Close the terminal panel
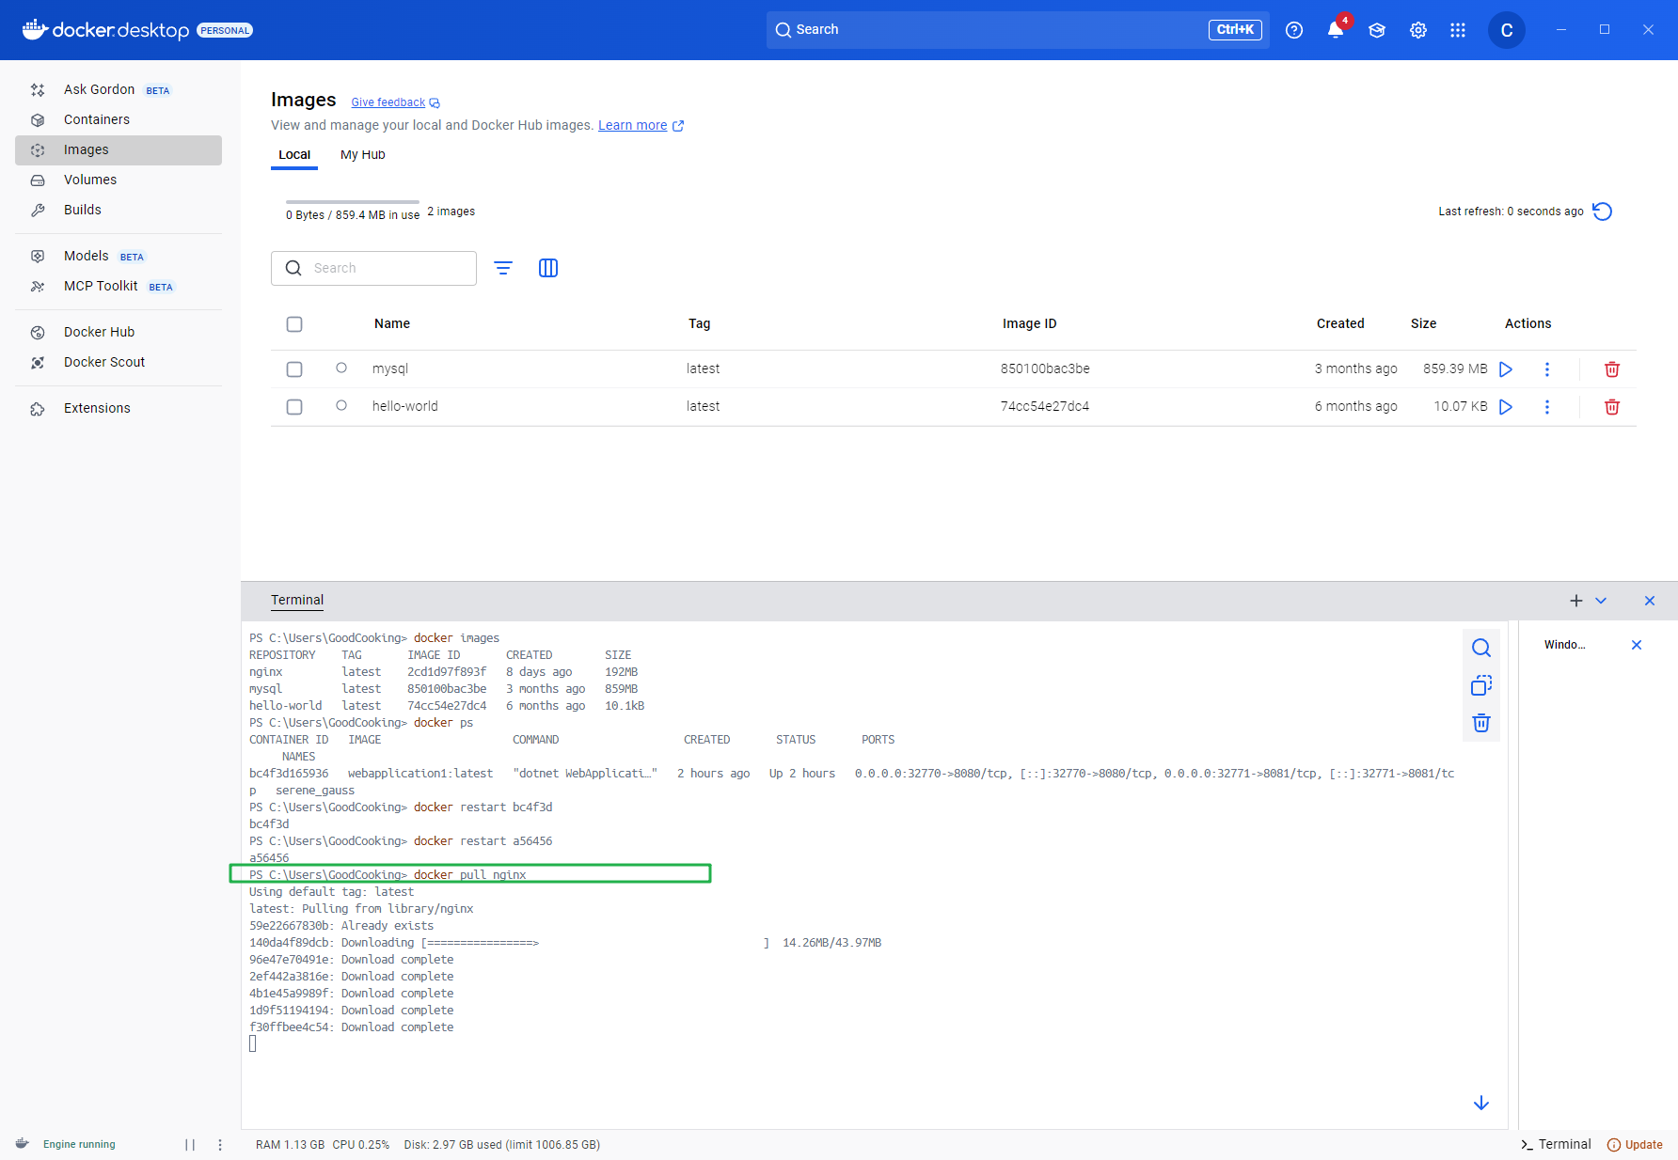Screen dimensions: 1678x1160 point(1650,601)
